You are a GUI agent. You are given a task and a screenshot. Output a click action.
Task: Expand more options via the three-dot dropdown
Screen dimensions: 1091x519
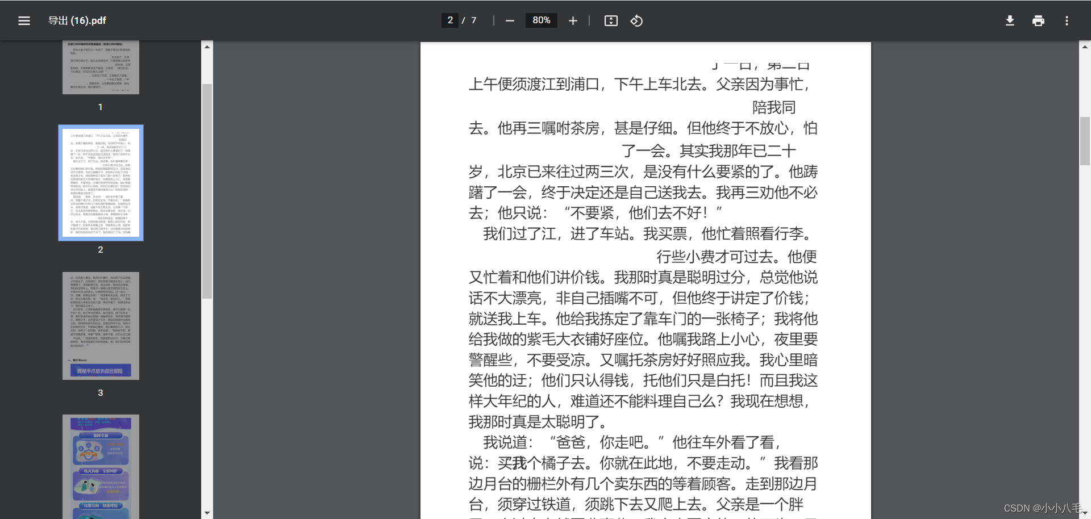click(1067, 20)
